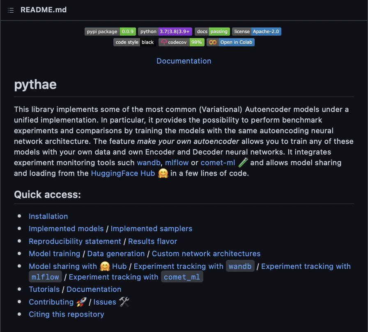Open Experiment tracking with comet_ml link
368x332 pixels.
coord(136,277)
